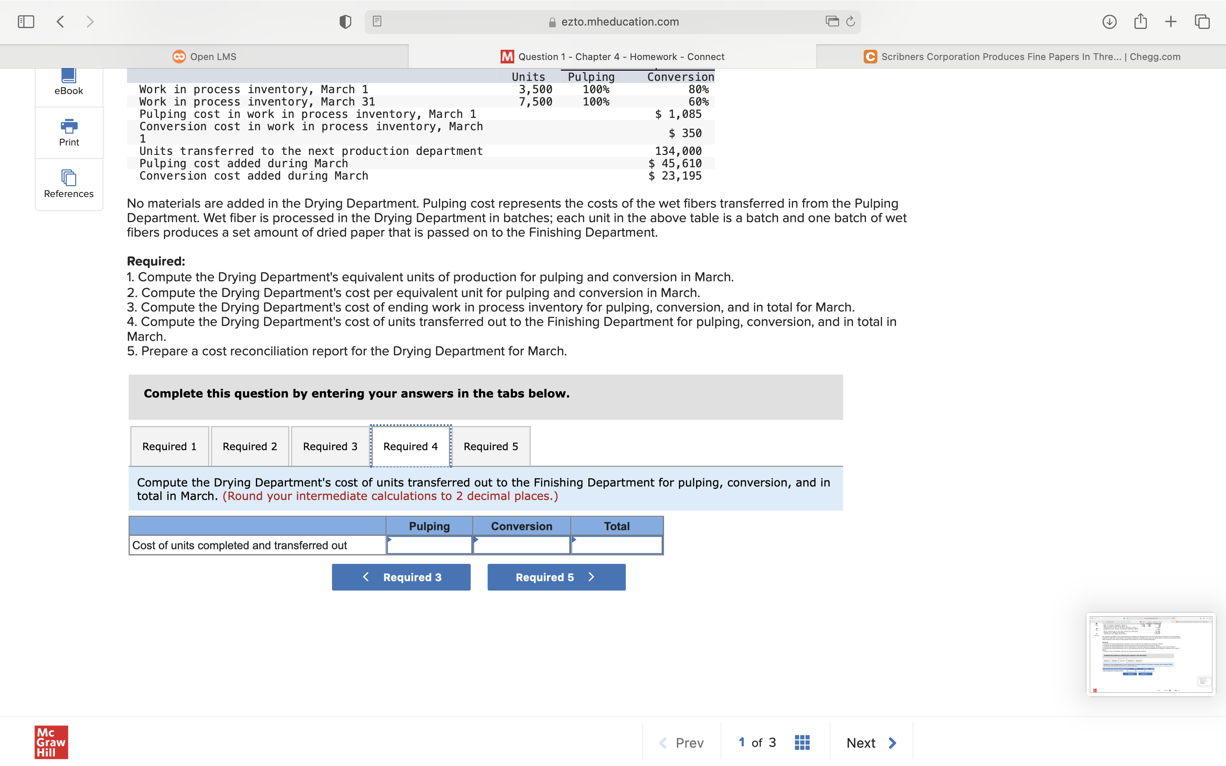
Task: Switch to the Required 5 tab
Action: click(x=490, y=446)
